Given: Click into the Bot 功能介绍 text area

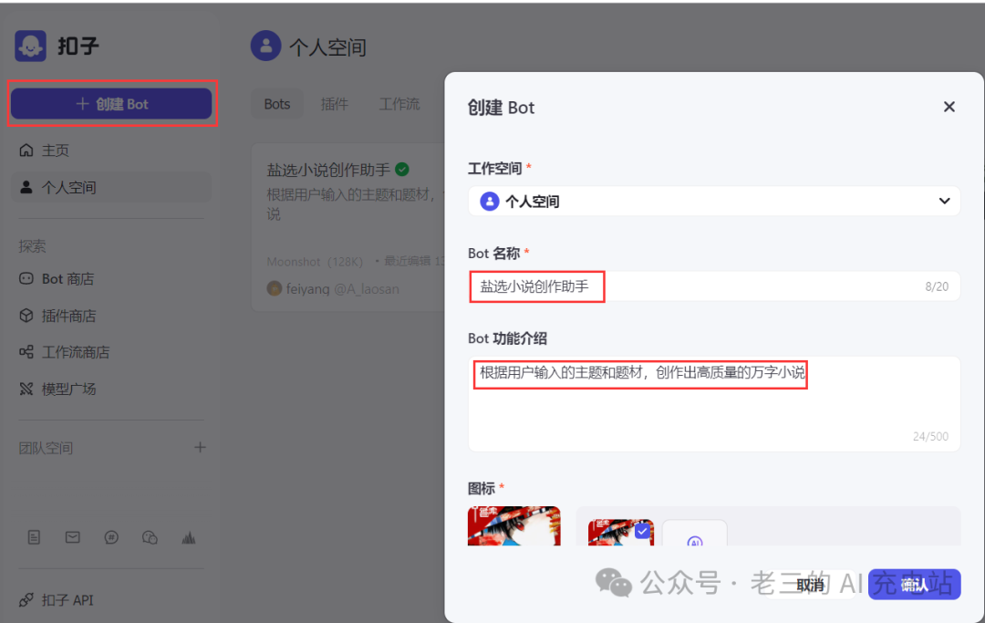Looking at the screenshot, I should point(713,404).
